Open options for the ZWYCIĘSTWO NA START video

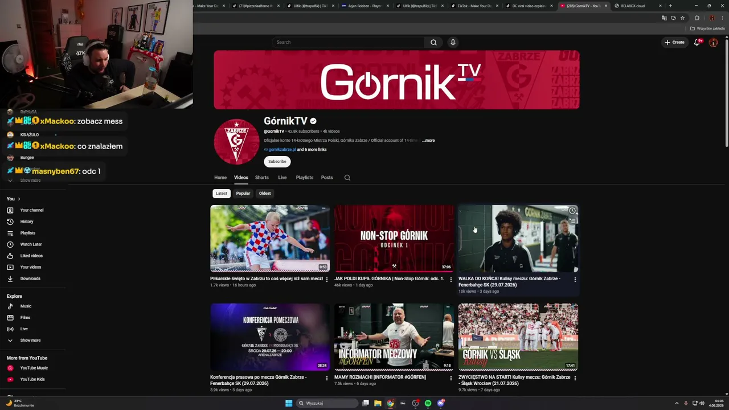pos(575,378)
